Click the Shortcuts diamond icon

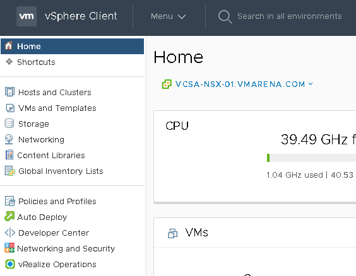pyautogui.click(x=9, y=62)
